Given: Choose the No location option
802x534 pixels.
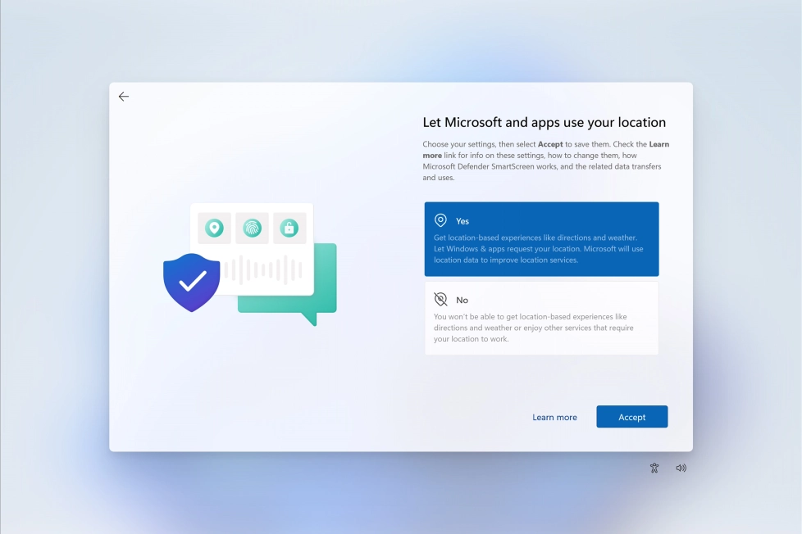Looking at the screenshot, I should click(x=541, y=319).
